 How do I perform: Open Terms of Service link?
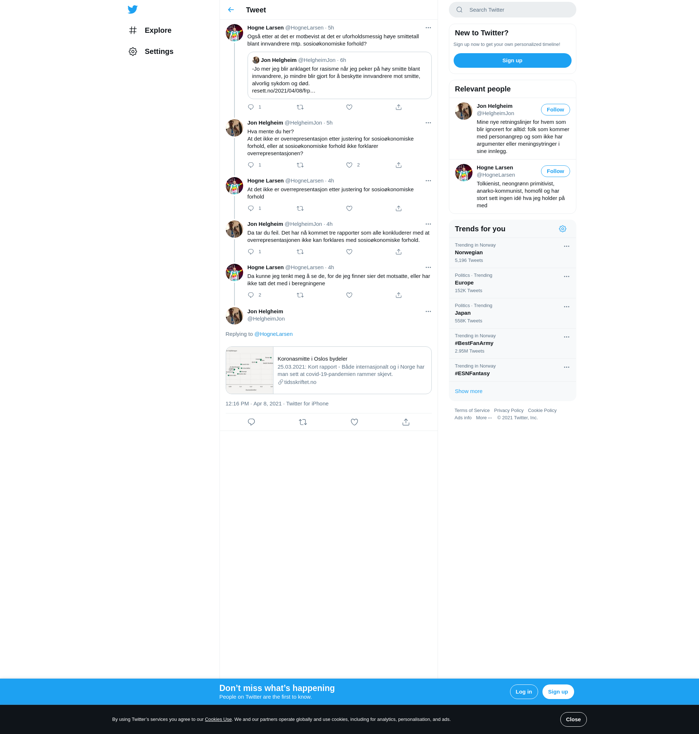pos(472,411)
